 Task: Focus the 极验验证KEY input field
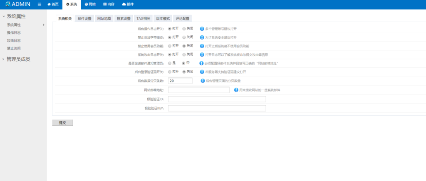click(217, 108)
